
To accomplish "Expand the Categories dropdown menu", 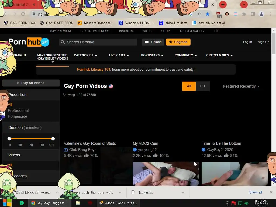I will [x=85, y=55].
